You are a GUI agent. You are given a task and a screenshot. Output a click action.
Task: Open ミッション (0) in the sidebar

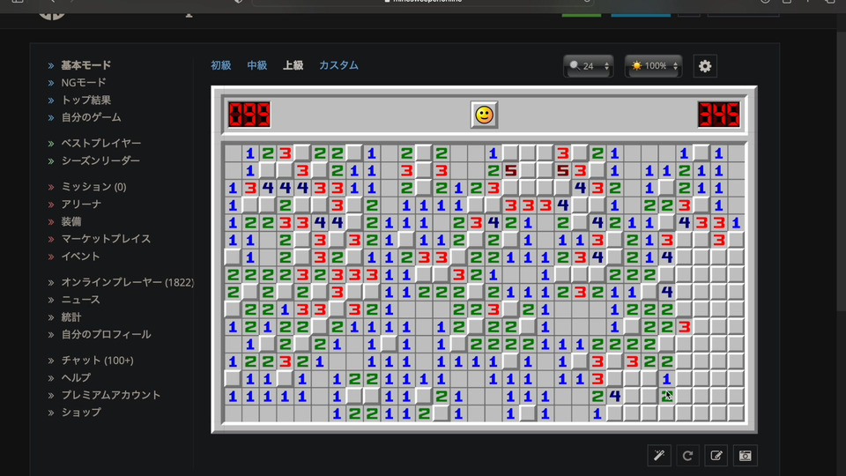[x=93, y=187]
